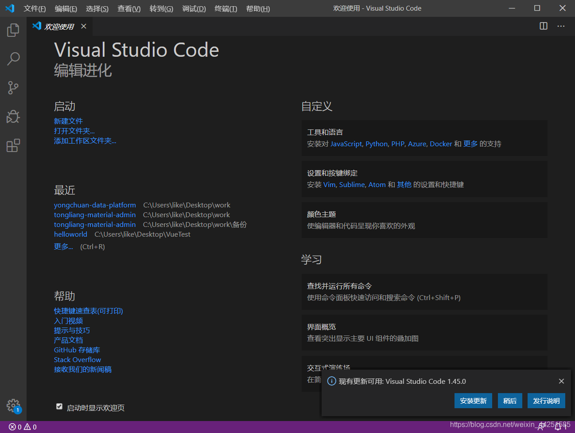The image size is (575, 433).
Task: Open tongliang-material-admin in Desktop\work
Action: [95, 215]
